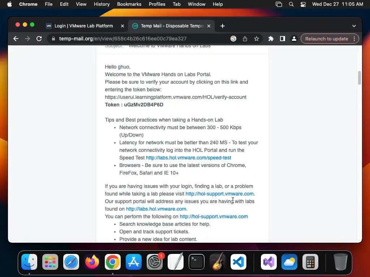Click the page vertical scrollbar thumb
The height and width of the screenshot is (277, 370).
click(360, 78)
